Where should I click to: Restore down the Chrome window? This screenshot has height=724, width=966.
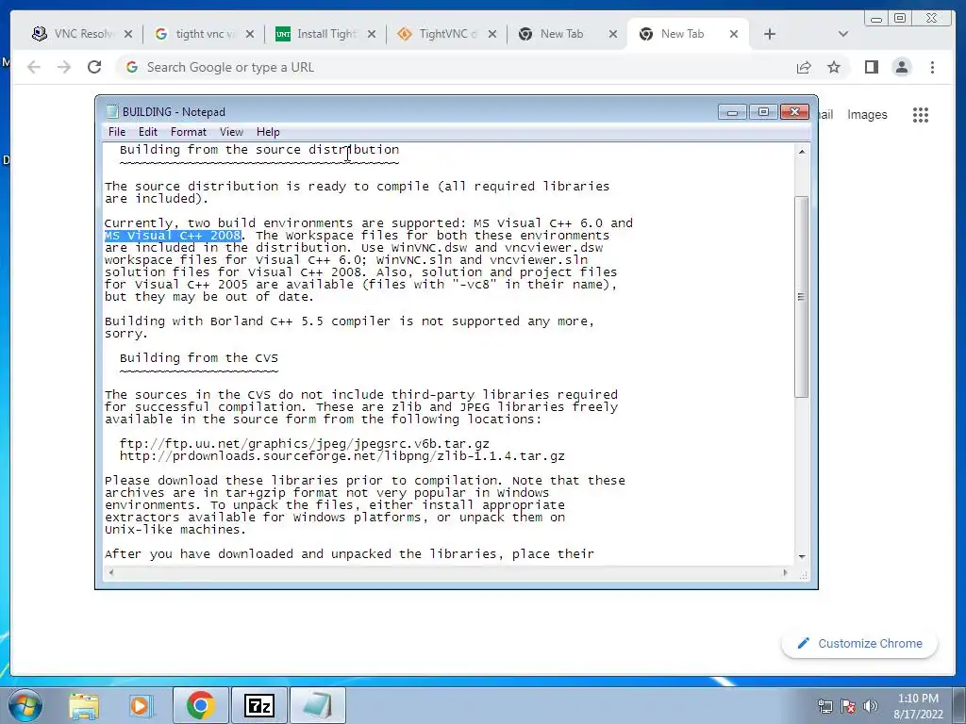(900, 19)
